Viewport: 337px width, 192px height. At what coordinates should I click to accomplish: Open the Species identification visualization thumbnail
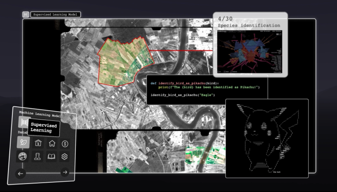[250, 52]
